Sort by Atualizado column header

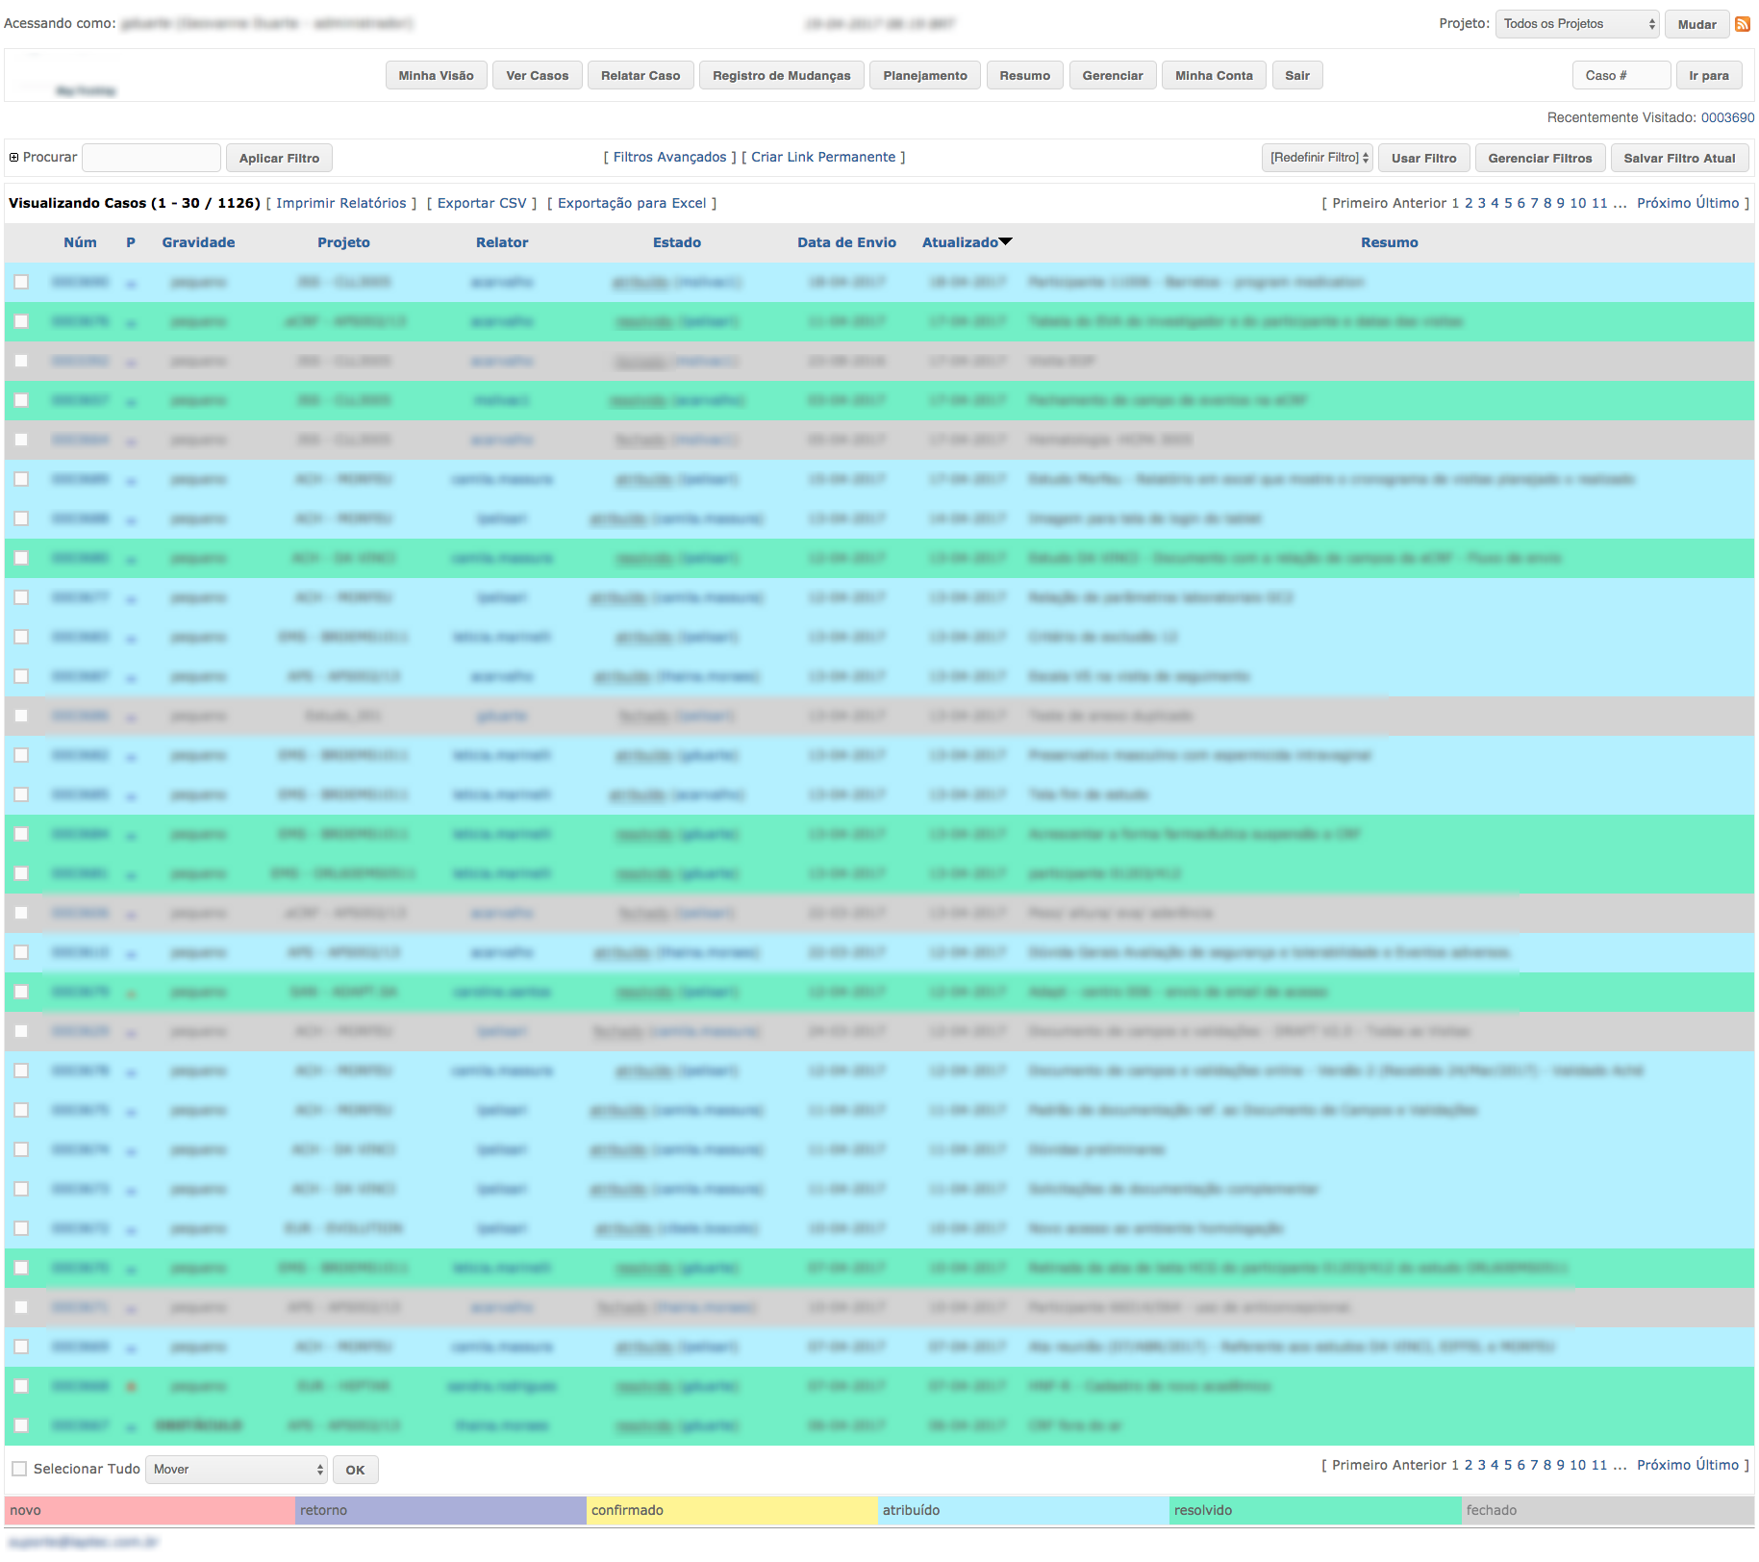960,242
